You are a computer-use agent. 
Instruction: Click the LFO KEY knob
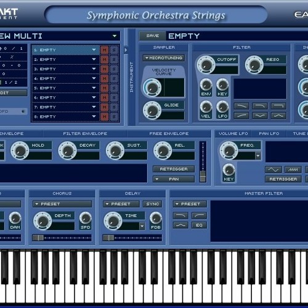point(229,170)
